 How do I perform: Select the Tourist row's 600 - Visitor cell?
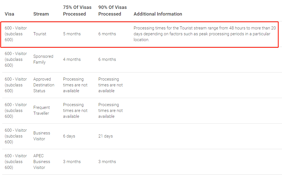[16, 34]
